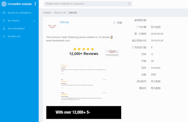The image size is (188, 122).
Task: Click the My favourite star icon
Action: (4, 36)
